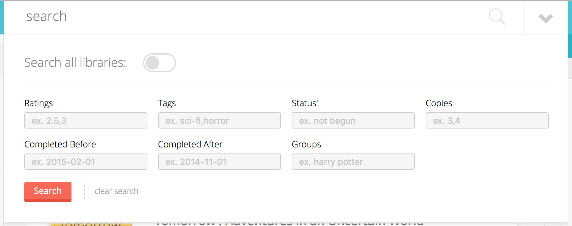Click the Search all libraries label text
The width and height of the screenshot is (572, 226).
(x=75, y=63)
